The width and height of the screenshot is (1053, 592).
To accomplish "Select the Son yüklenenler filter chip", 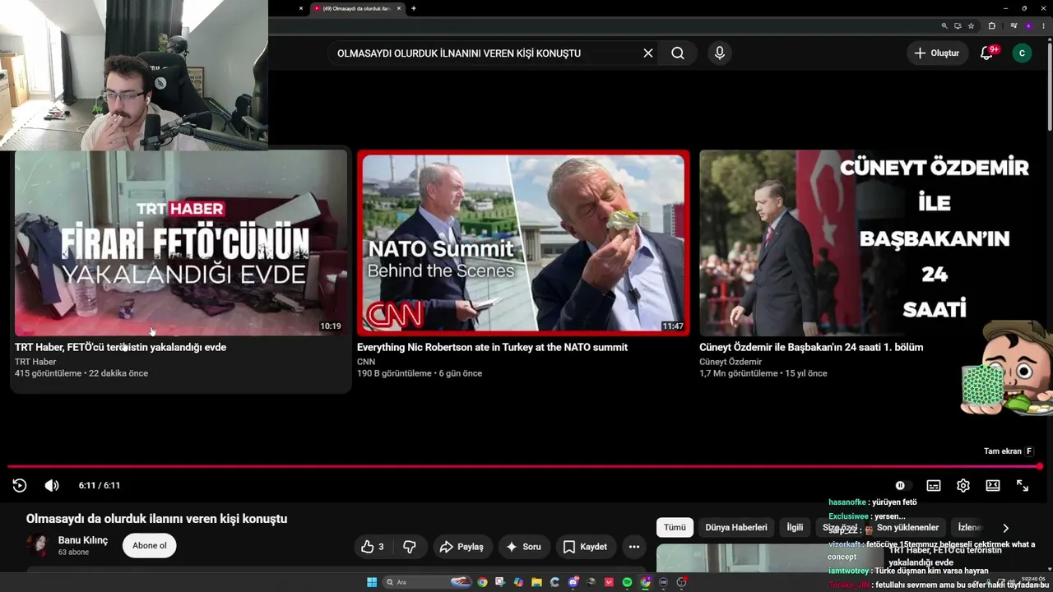I will point(907,528).
